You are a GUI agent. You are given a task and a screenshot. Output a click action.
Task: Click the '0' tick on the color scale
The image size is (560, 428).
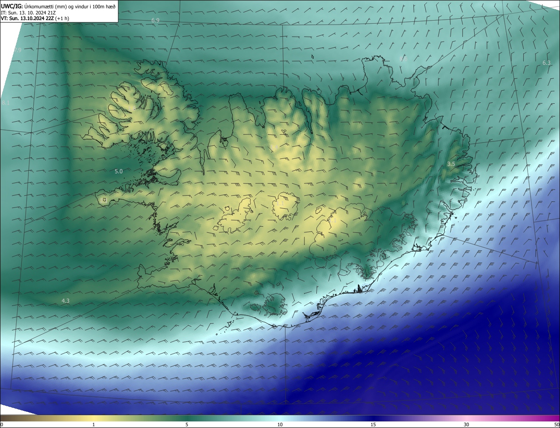pos(2,424)
